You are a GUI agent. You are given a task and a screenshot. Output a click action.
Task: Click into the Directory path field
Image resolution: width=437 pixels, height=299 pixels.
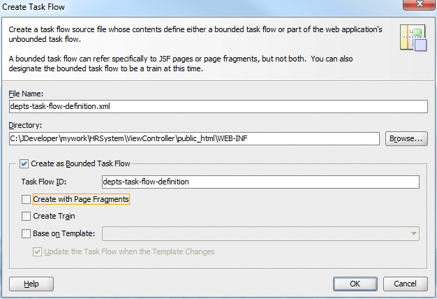[x=194, y=138]
